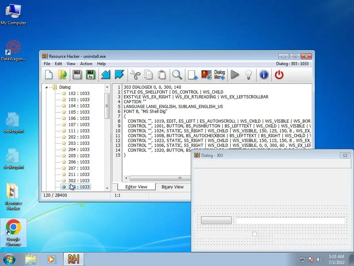Image resolution: width=354 pixels, height=266 pixels.
Task: Click the export resource arrow icon
Action: point(119,75)
